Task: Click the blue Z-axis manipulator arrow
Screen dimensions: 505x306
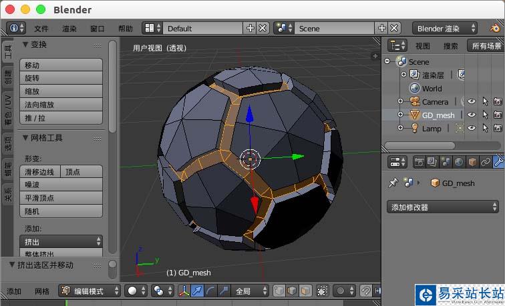Action: point(249,116)
